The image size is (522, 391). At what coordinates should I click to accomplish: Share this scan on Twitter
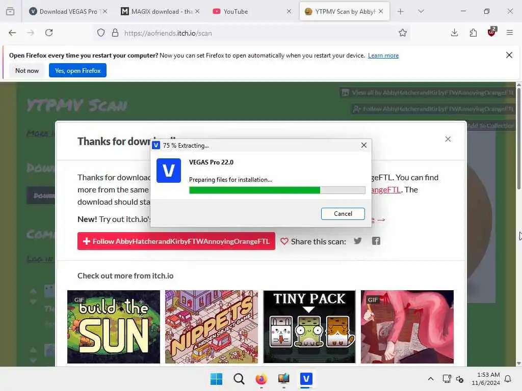[357, 241]
